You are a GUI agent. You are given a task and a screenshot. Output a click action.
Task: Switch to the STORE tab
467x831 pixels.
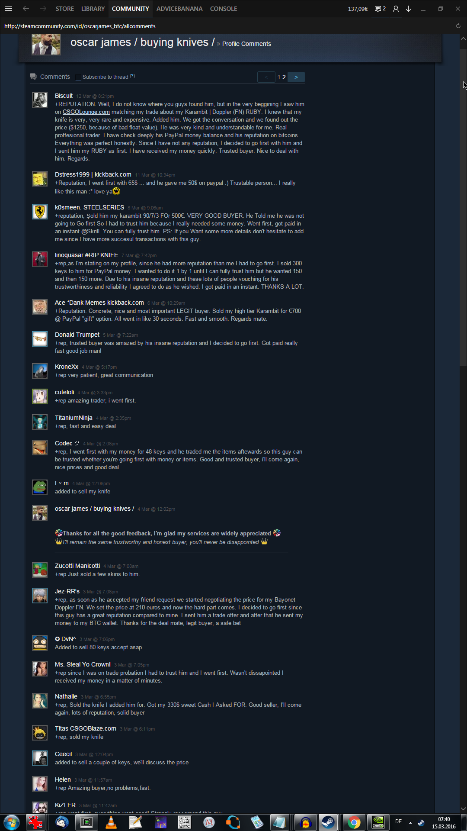tap(65, 9)
